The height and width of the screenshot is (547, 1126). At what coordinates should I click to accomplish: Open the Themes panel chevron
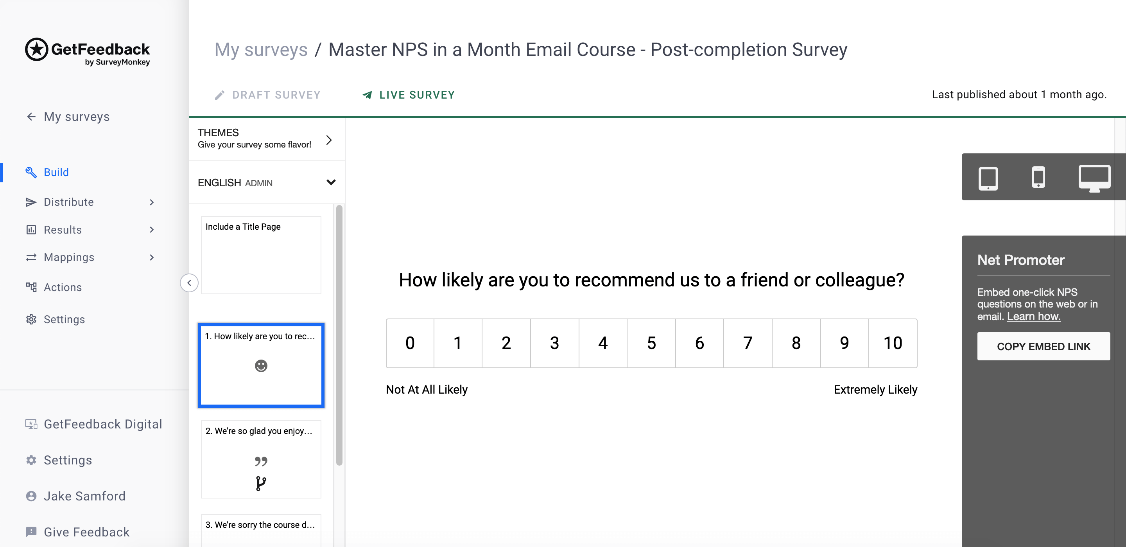click(329, 140)
